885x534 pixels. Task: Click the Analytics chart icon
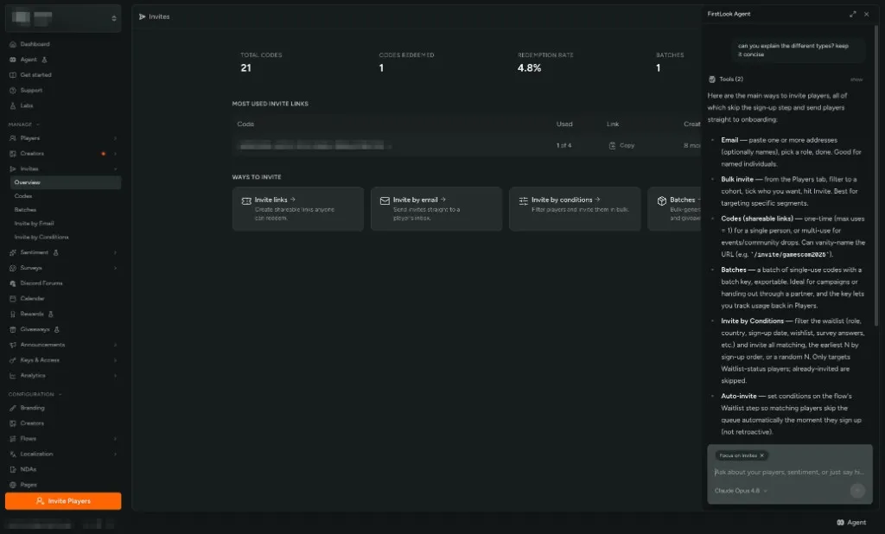(12, 375)
